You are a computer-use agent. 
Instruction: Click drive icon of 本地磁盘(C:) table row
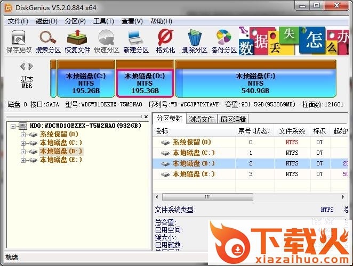click(x=165, y=153)
